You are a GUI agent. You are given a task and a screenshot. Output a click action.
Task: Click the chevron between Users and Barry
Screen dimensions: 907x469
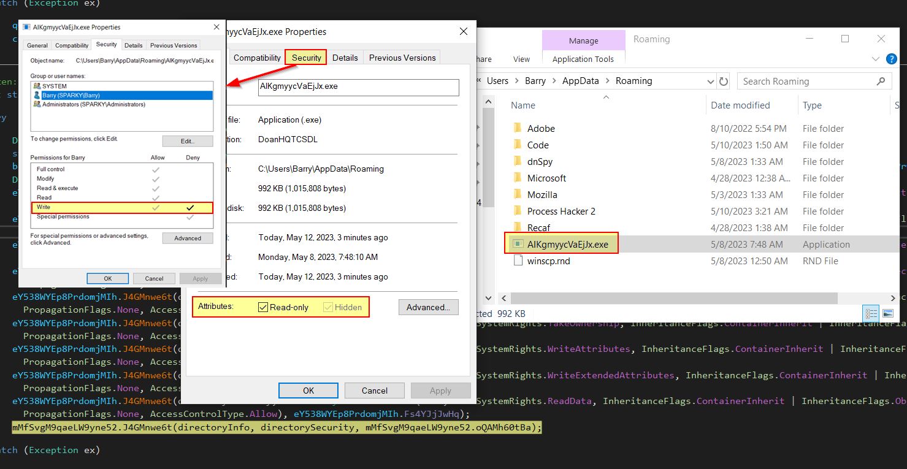[517, 81]
